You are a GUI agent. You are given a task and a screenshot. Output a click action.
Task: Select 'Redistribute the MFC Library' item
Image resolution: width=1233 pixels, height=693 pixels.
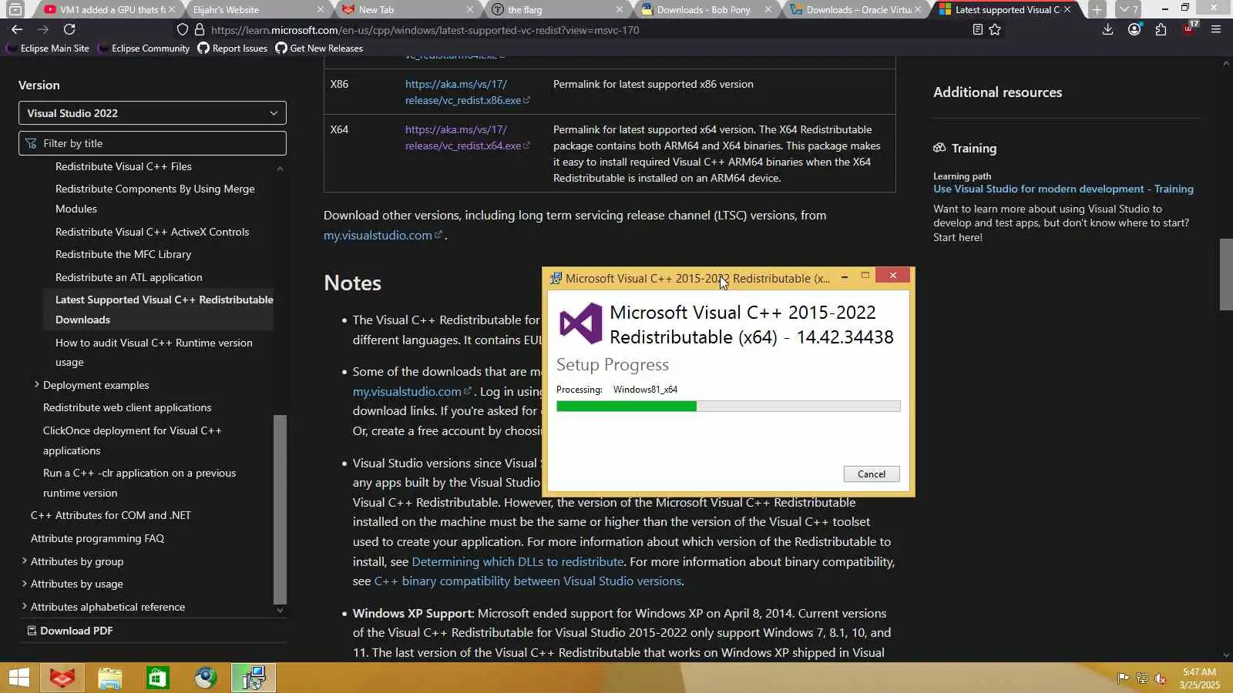coord(123,254)
